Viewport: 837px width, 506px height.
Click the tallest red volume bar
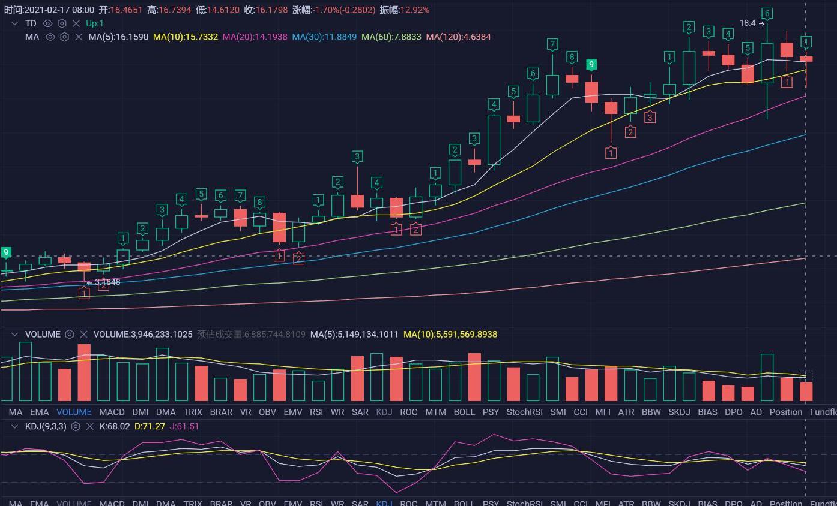pyautogui.click(x=84, y=372)
